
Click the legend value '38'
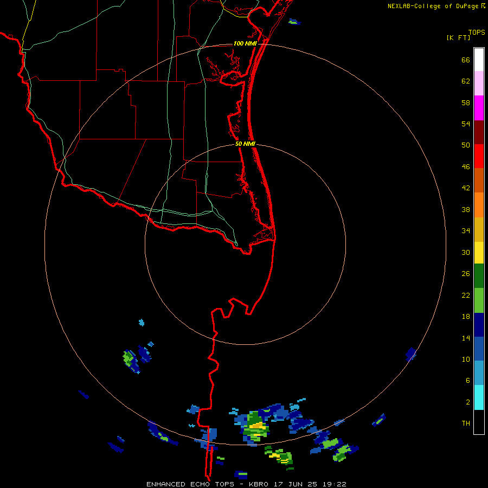pyautogui.click(x=466, y=210)
